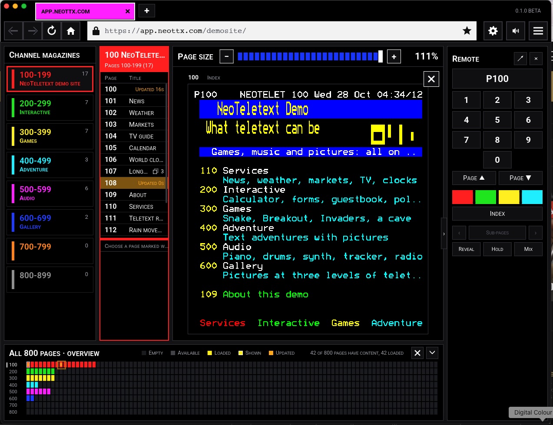Open the hamburger menu

(x=538, y=31)
